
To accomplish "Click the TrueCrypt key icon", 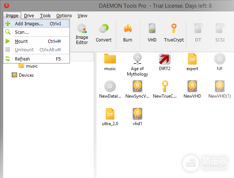I will tap(174, 28).
